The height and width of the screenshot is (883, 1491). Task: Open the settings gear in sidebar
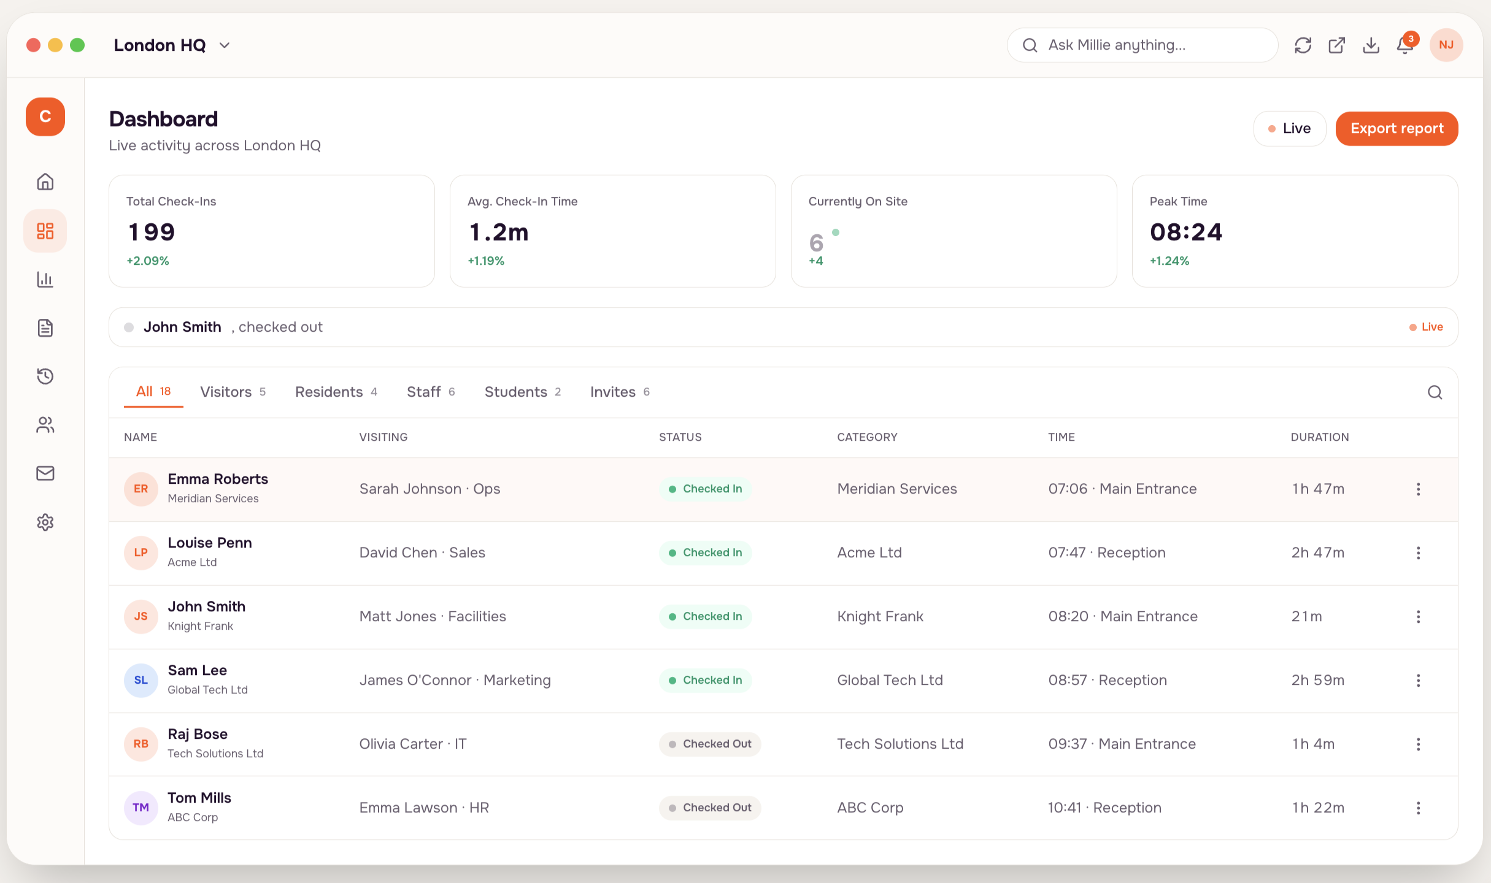pyautogui.click(x=45, y=522)
